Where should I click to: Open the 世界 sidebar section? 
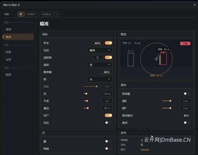(18, 59)
